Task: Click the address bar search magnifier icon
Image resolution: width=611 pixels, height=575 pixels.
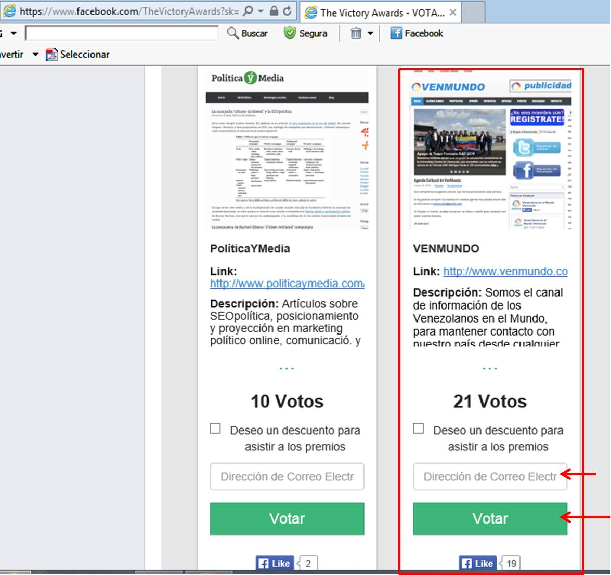Action: pyautogui.click(x=249, y=11)
